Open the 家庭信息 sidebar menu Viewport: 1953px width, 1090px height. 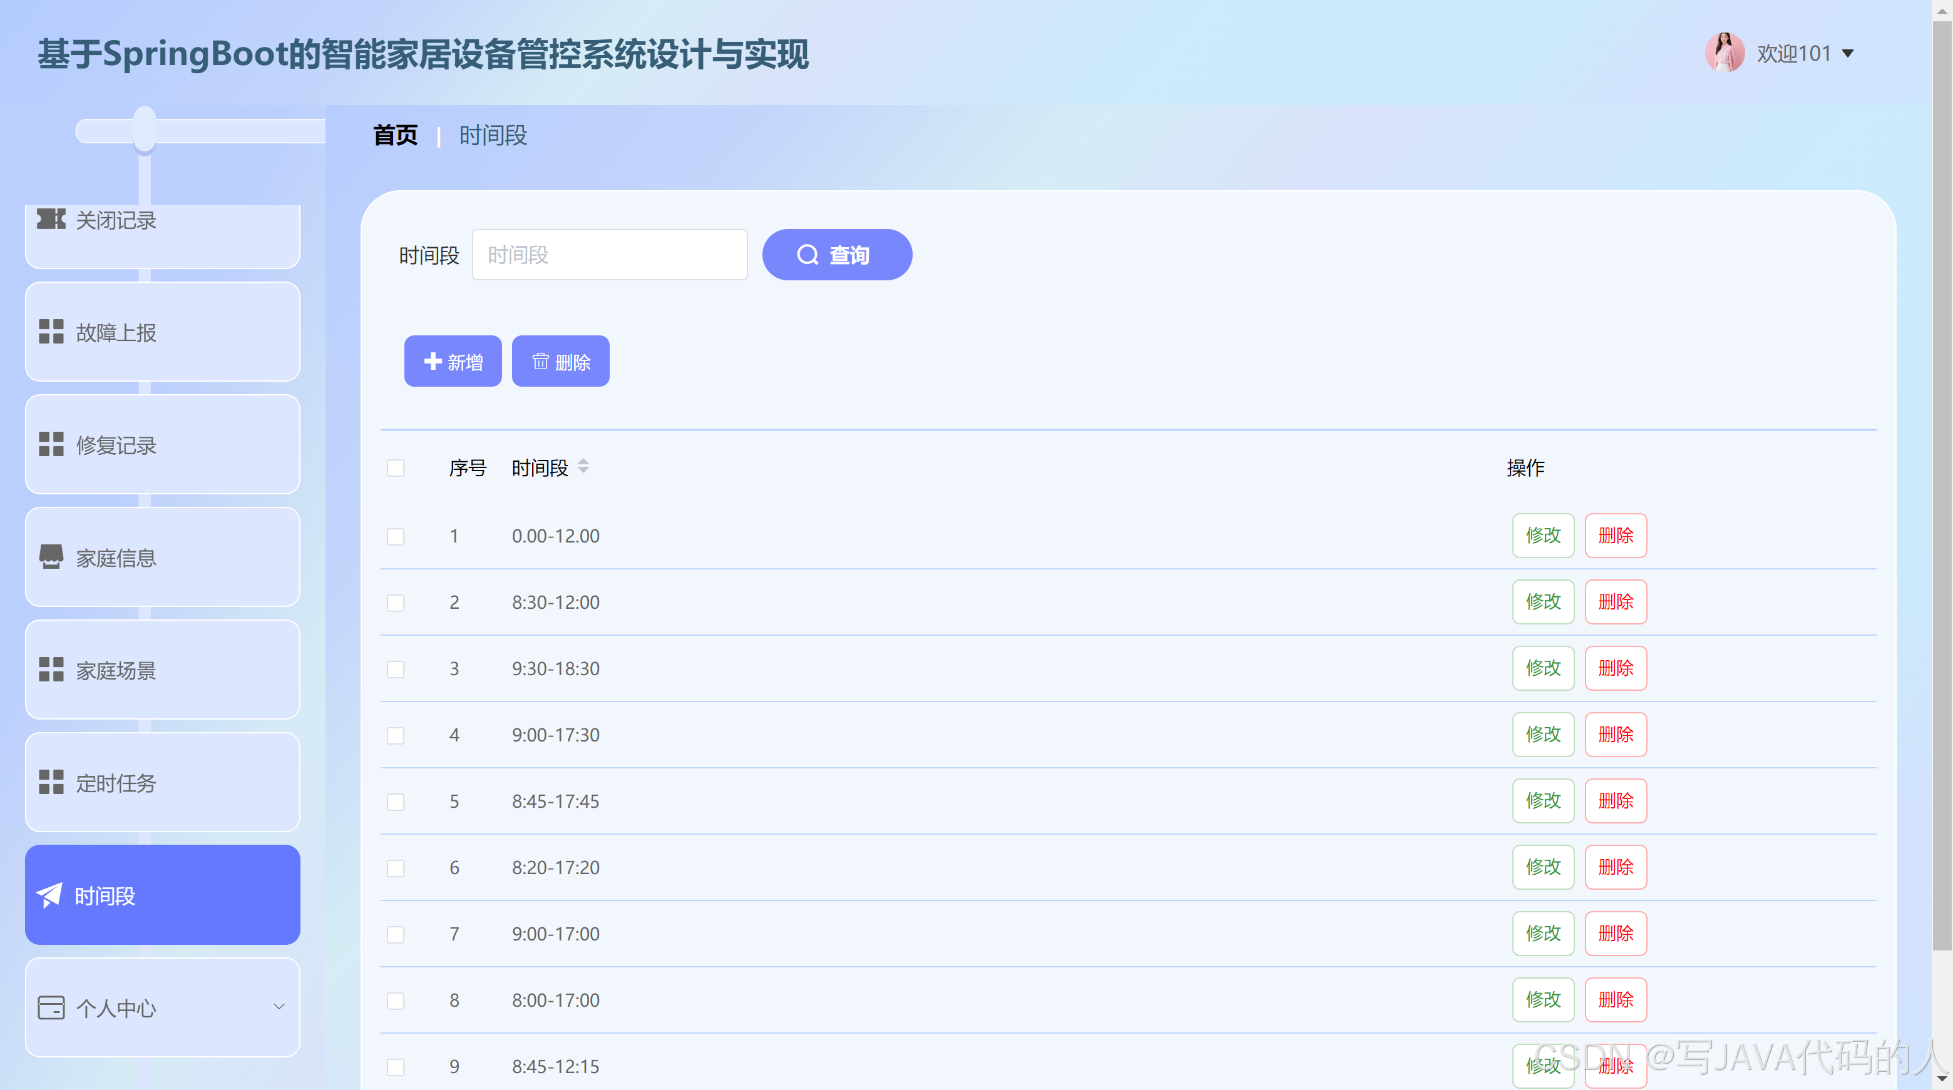pos(163,556)
